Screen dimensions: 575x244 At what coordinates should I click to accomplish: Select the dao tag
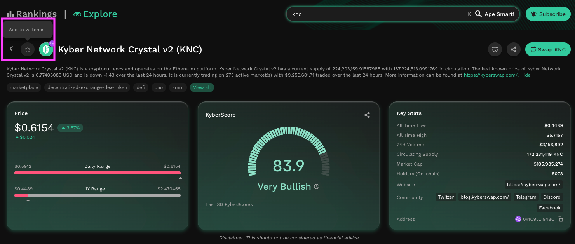(159, 87)
